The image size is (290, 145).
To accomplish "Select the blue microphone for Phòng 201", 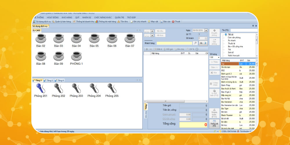I will point(41,88).
